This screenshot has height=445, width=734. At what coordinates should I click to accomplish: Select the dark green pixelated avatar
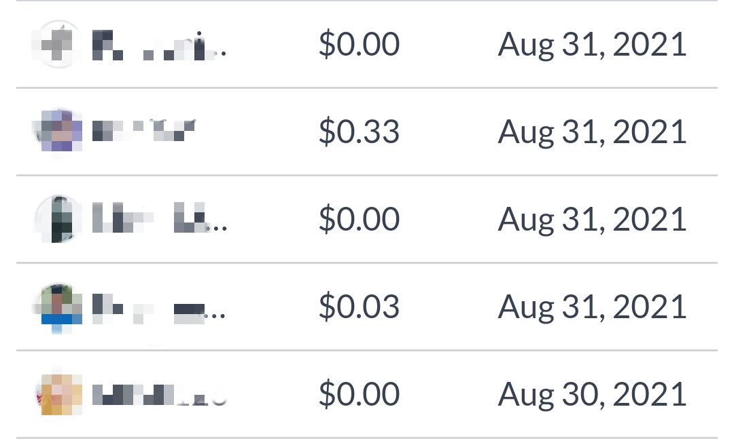[x=58, y=218]
